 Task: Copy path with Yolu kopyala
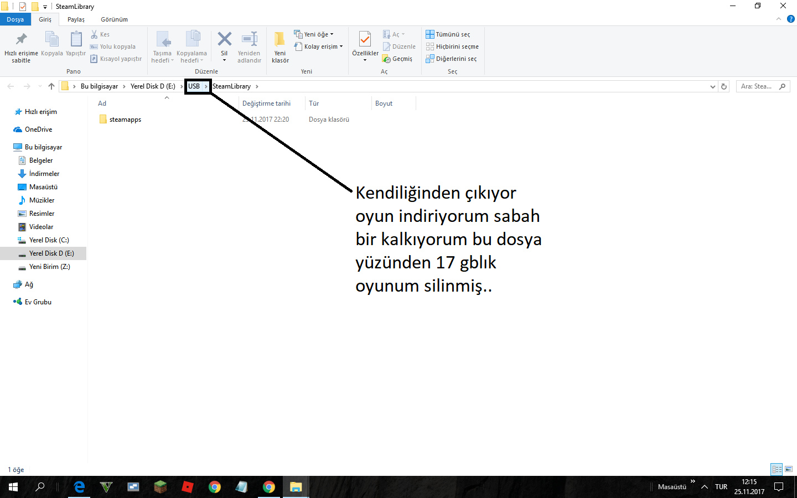pyautogui.click(x=113, y=46)
